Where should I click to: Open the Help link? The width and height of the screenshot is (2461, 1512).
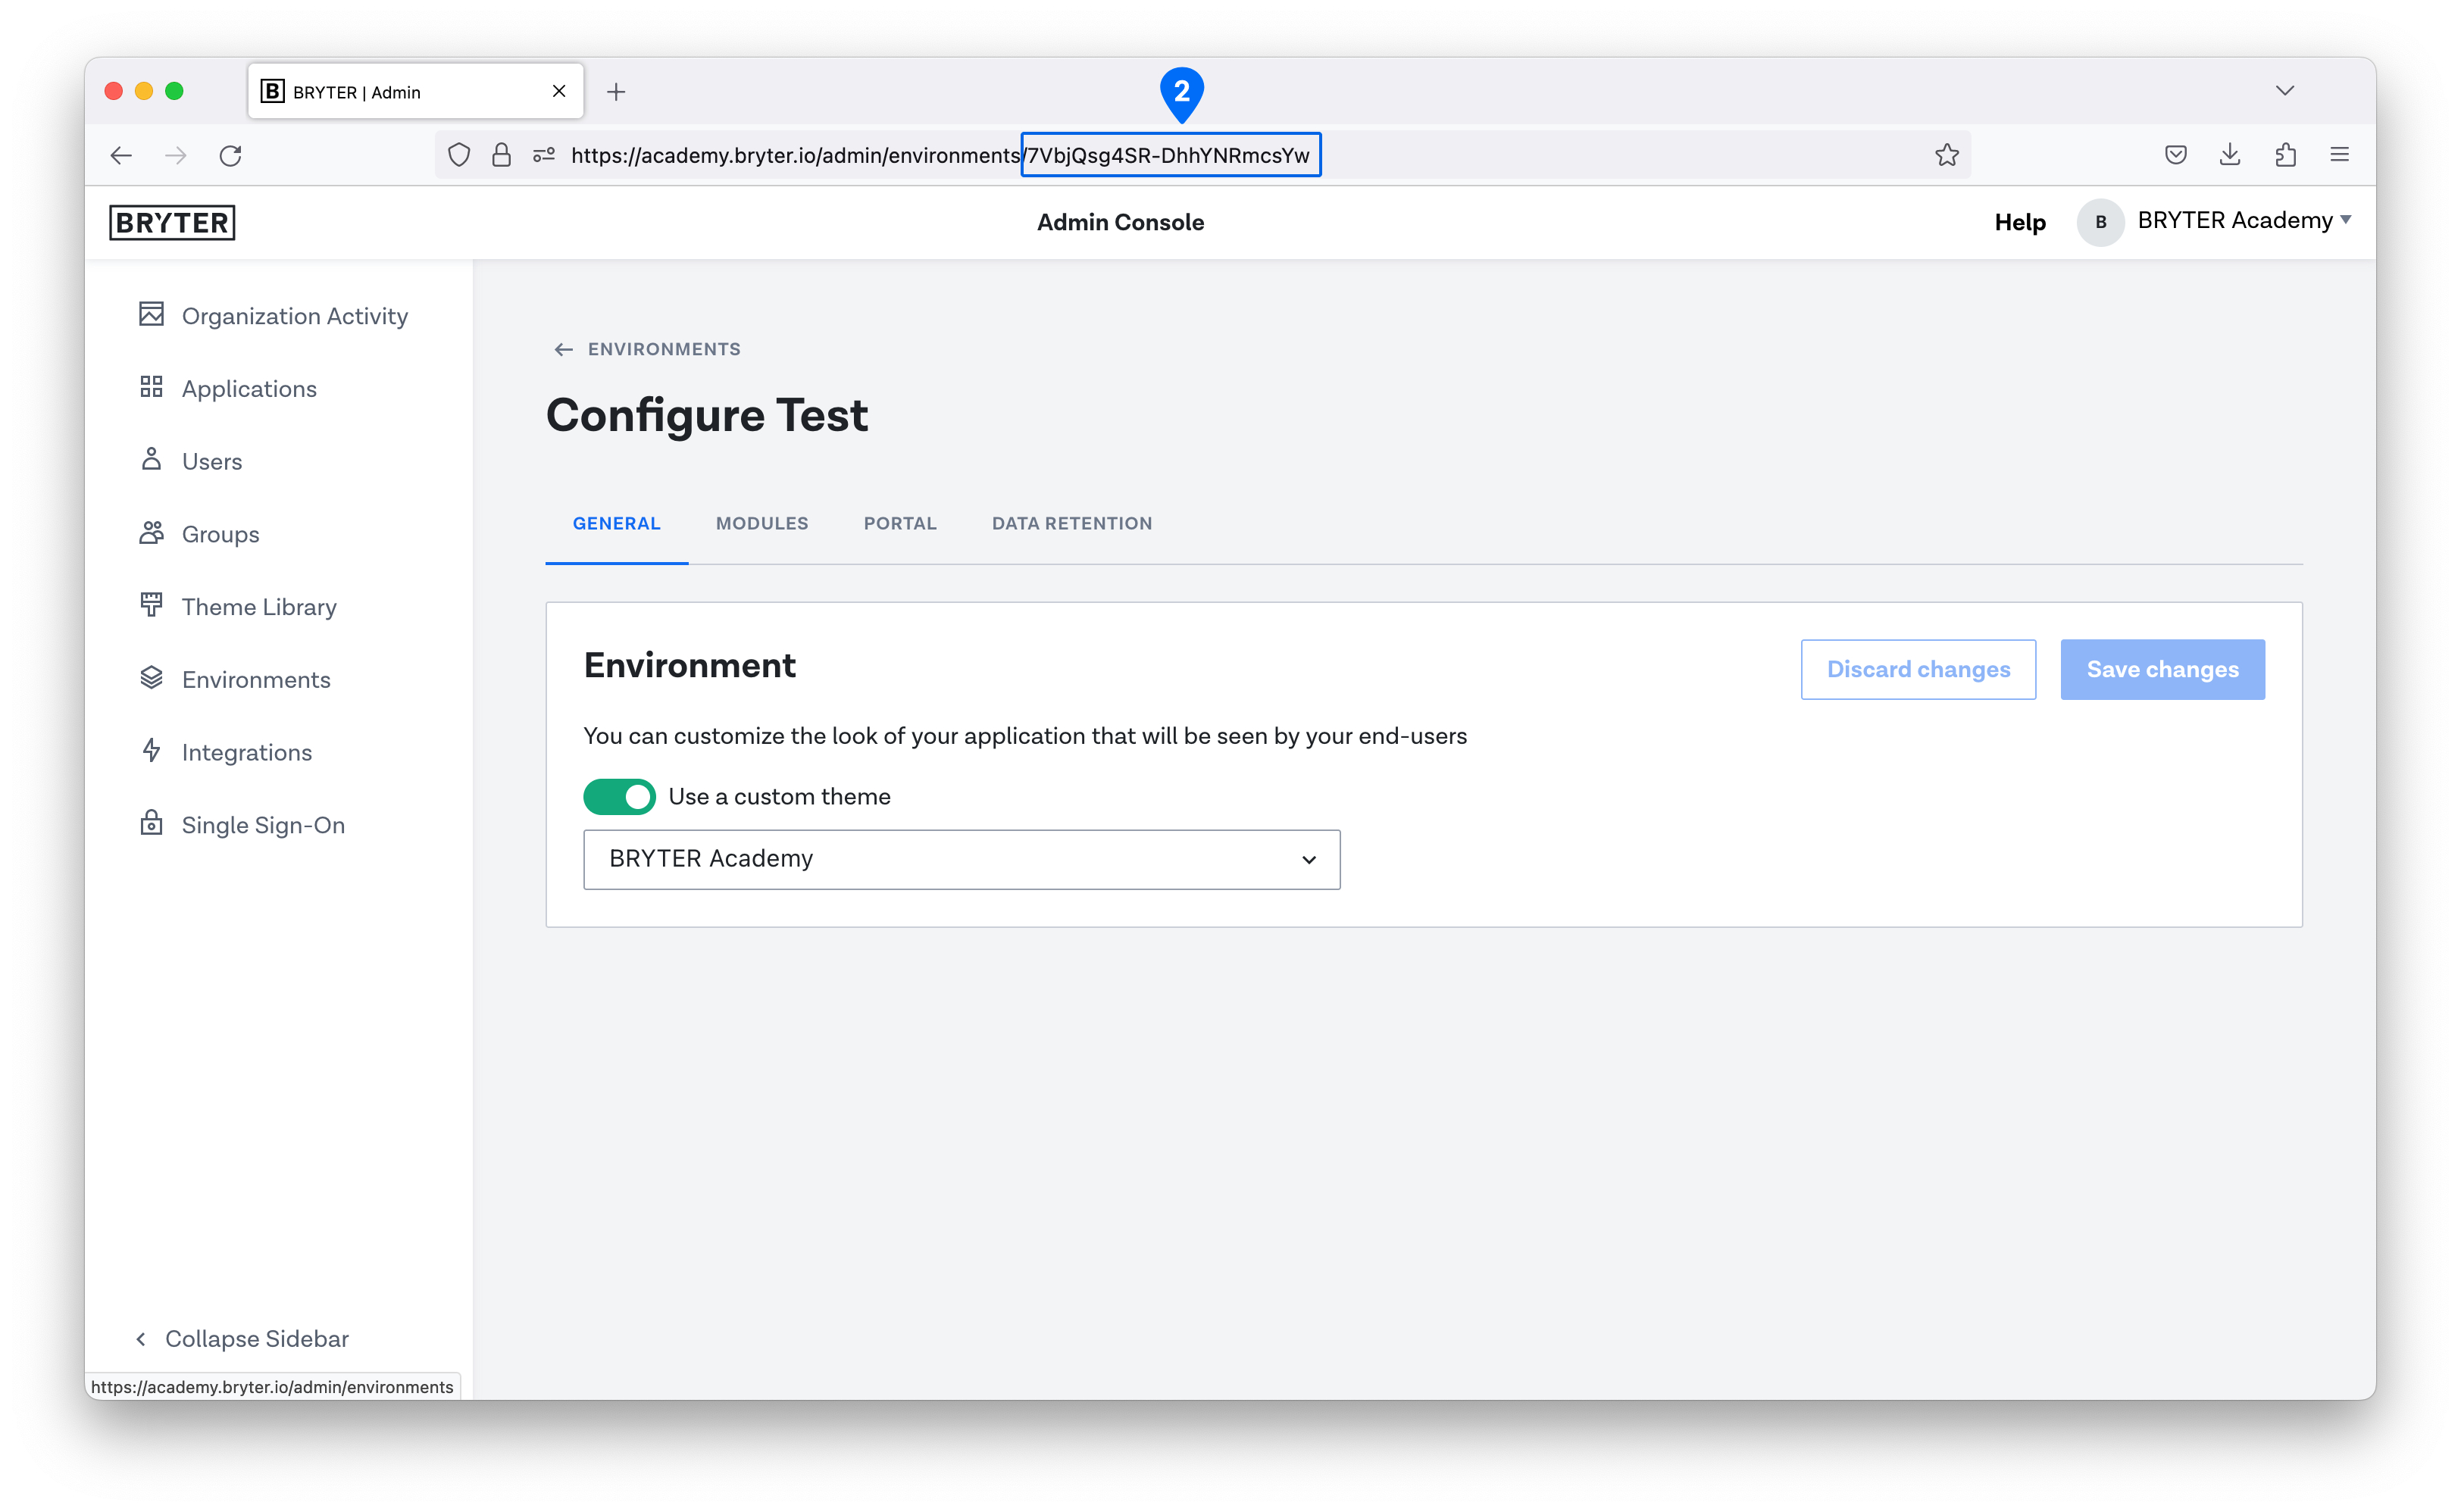click(2020, 222)
